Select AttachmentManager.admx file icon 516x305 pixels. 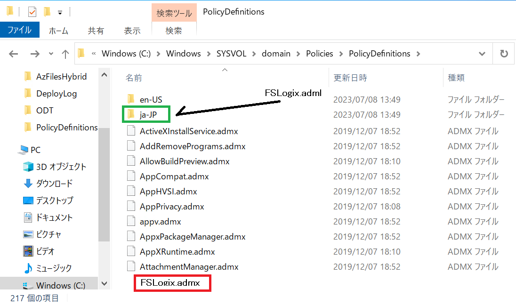point(131,266)
